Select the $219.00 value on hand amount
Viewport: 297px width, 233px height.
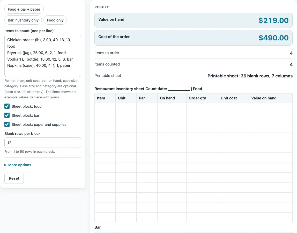point(273,20)
